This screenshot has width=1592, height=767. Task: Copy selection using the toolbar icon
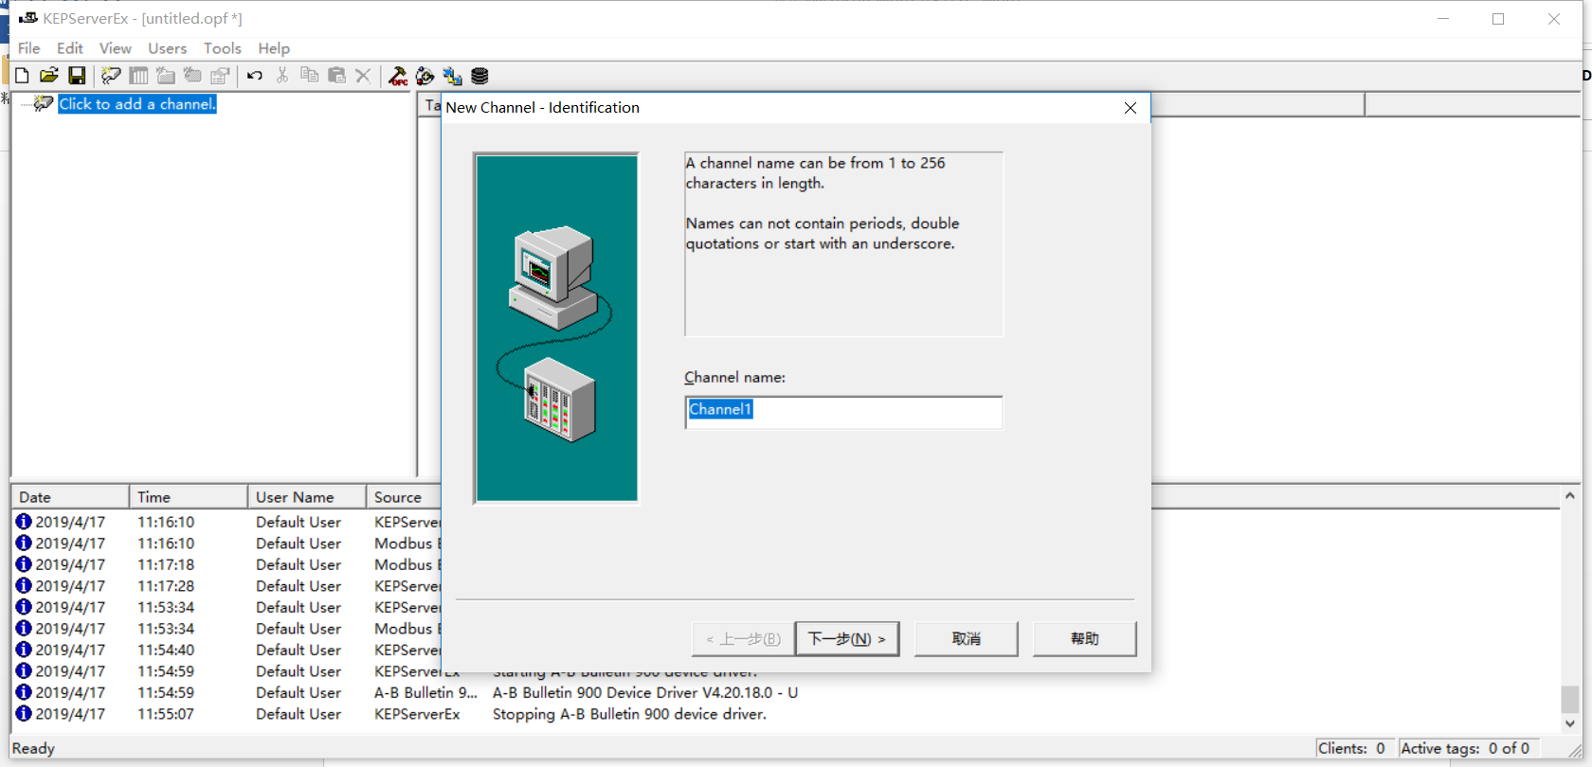click(x=310, y=76)
